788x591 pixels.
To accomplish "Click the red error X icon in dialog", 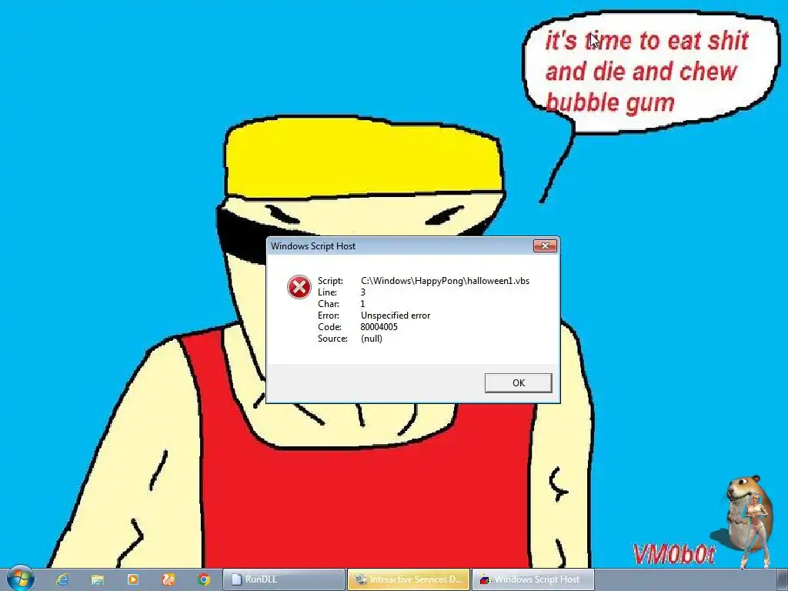I will [x=299, y=287].
